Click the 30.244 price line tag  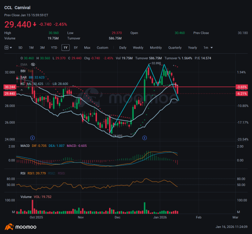click(10, 87)
